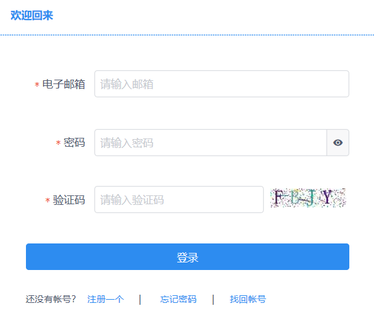Click the 请输入邮箱 email input field
Image resolution: width=374 pixels, height=313 pixels.
tap(221, 84)
